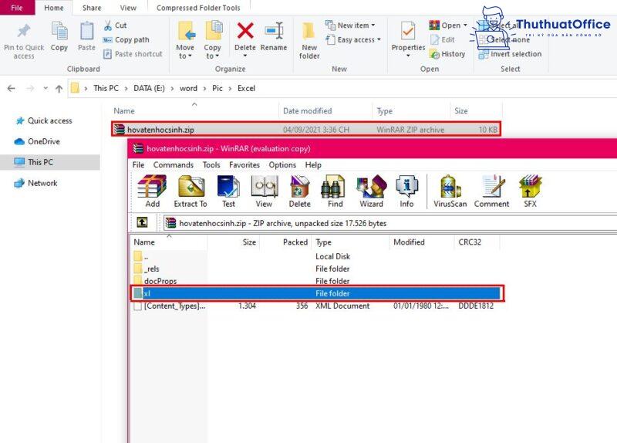This screenshot has height=443, width=617.
Task: Add a Comment via WinRAR toolbar
Action: [x=491, y=191]
